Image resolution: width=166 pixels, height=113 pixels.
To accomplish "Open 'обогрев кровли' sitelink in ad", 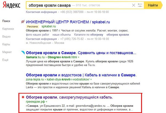I will (118, 35).
